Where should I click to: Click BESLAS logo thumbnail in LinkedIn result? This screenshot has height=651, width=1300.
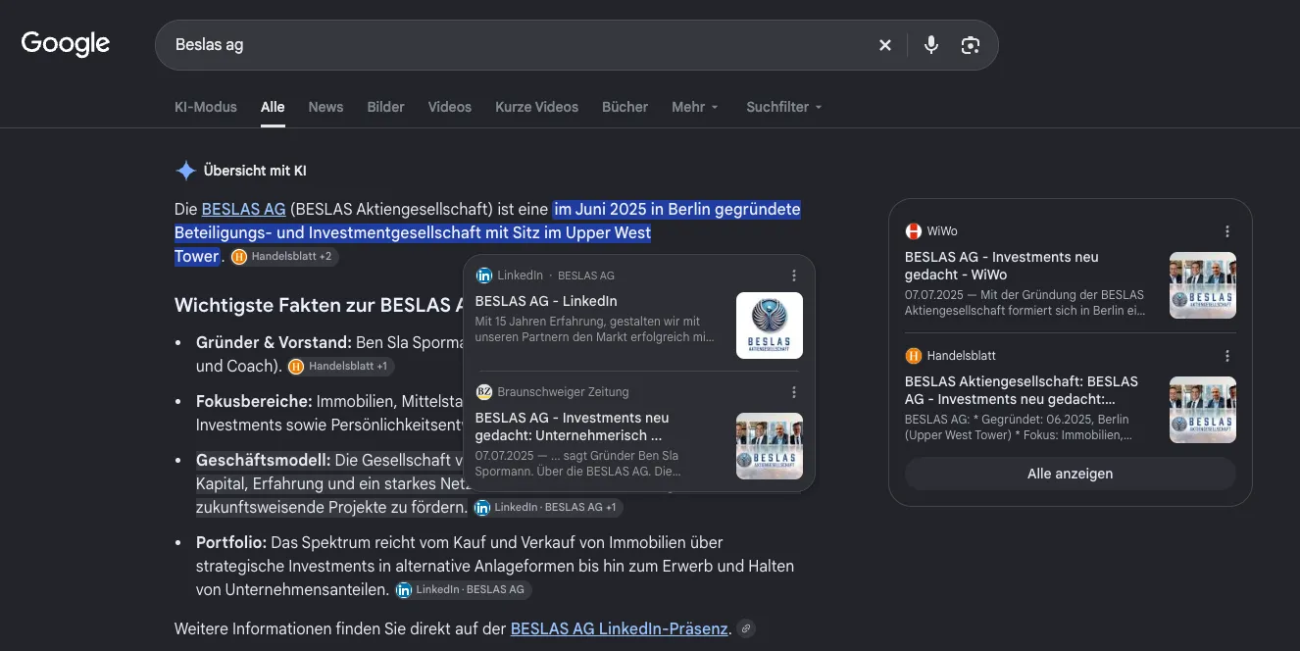click(x=770, y=325)
